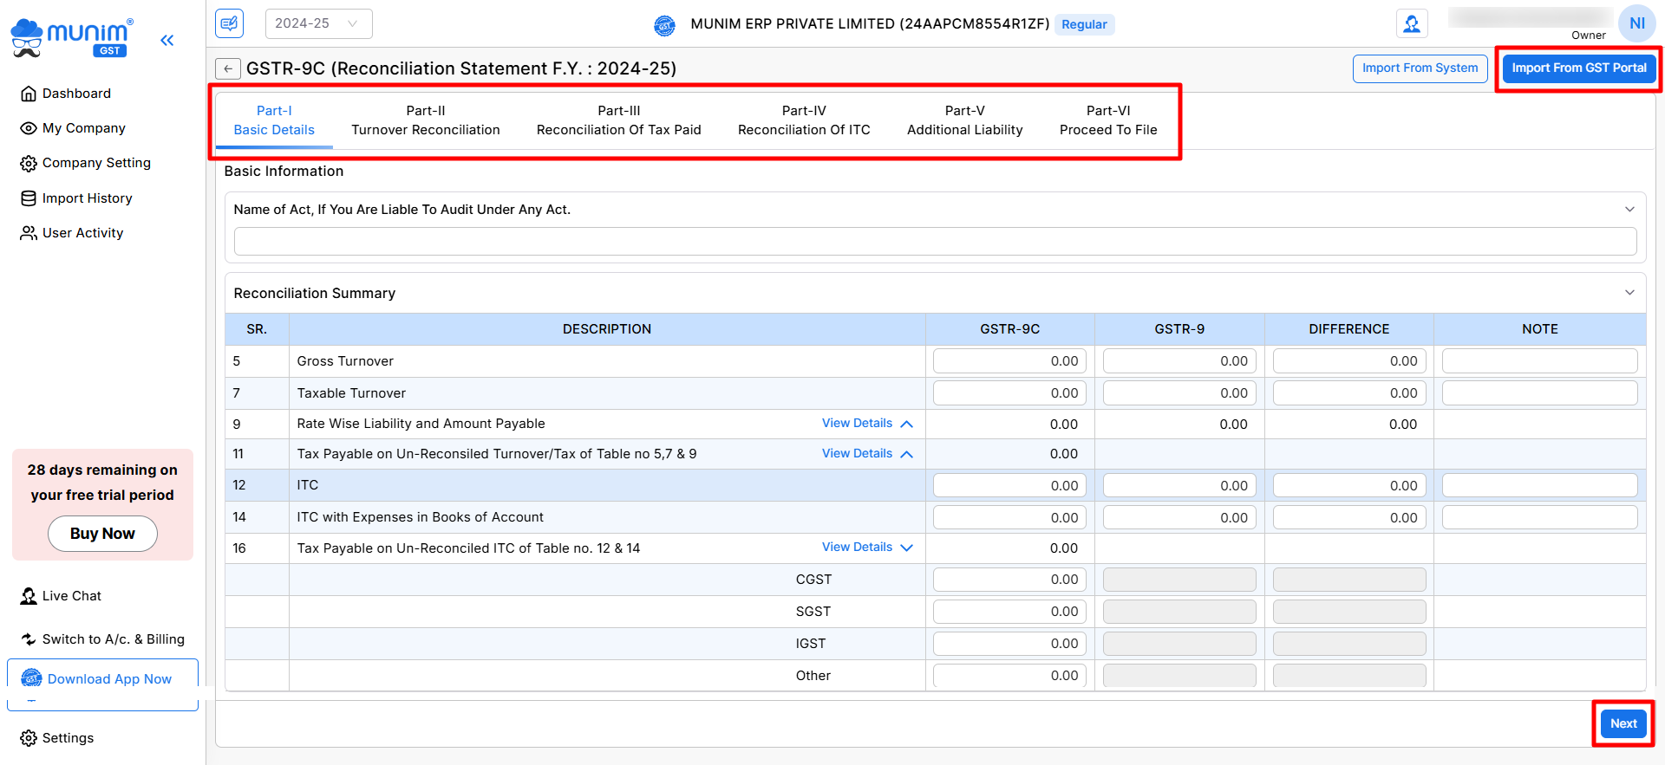The height and width of the screenshot is (765, 1665).
Task: Toggle View Details for Un-Reconciled ITC row
Action: pyautogui.click(x=867, y=548)
